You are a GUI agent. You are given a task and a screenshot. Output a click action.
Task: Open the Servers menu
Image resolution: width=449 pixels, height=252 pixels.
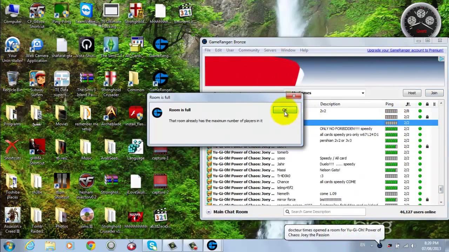(270, 50)
